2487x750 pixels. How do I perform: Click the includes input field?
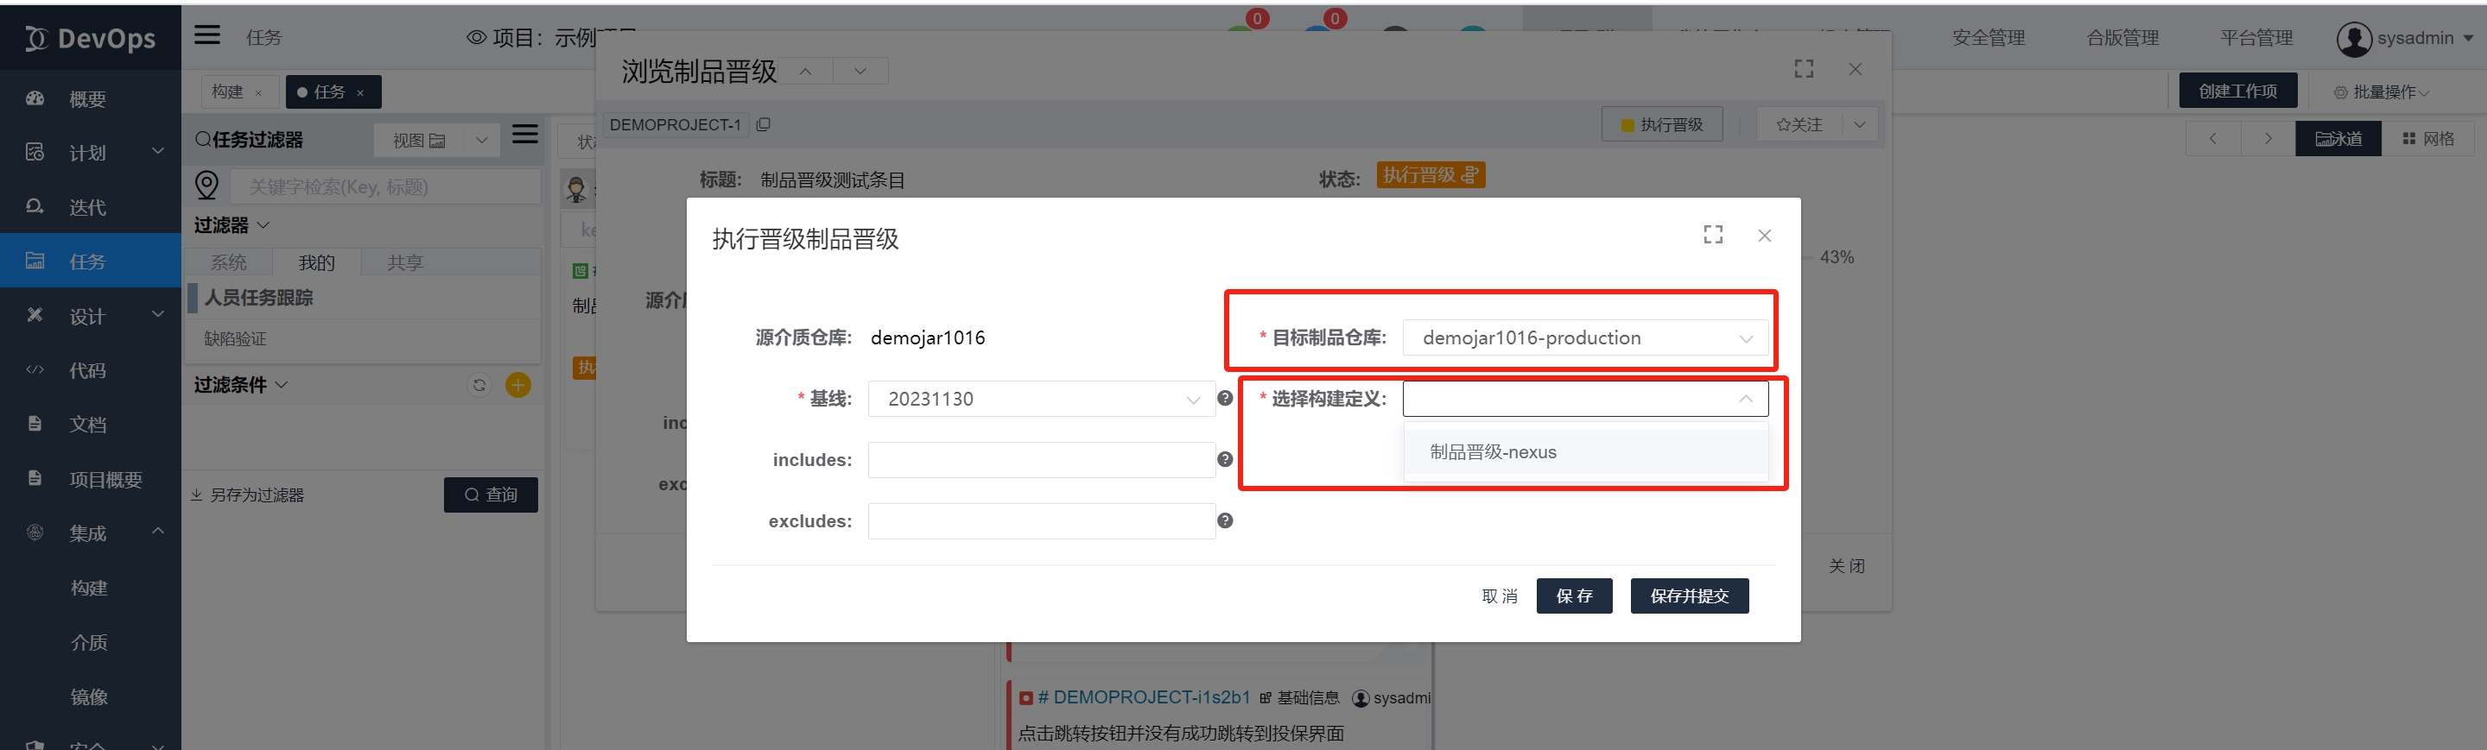[x=1040, y=460]
